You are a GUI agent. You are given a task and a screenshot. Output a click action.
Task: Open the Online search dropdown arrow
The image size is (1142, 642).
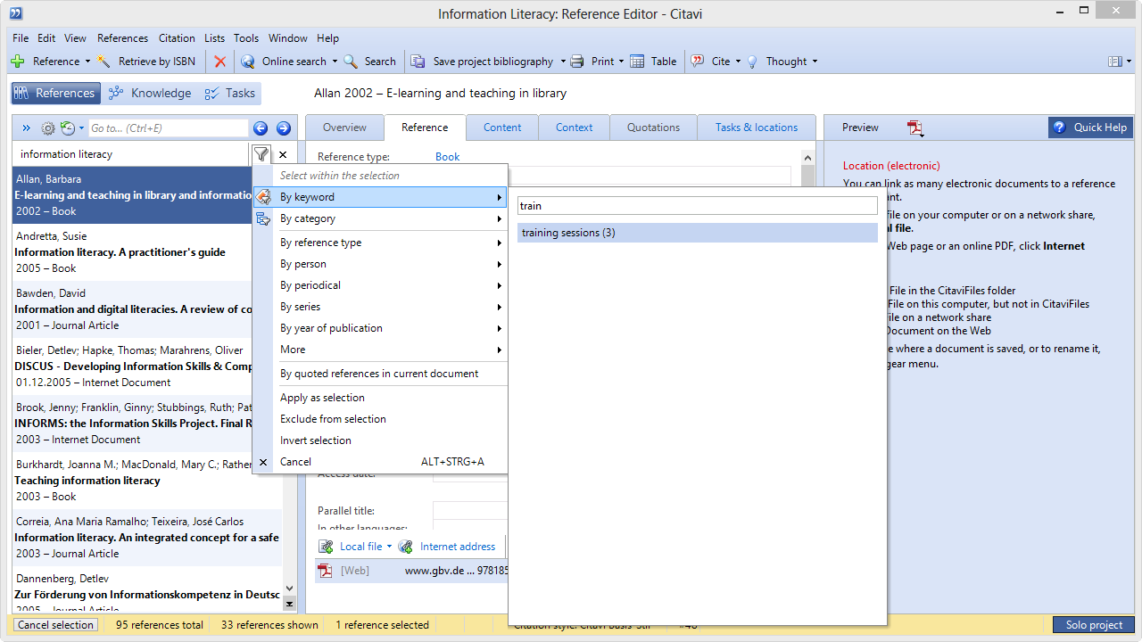(335, 62)
